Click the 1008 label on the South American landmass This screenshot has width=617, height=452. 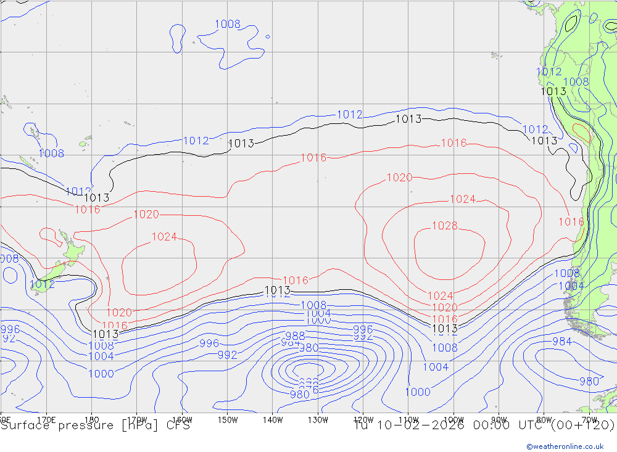(x=576, y=82)
